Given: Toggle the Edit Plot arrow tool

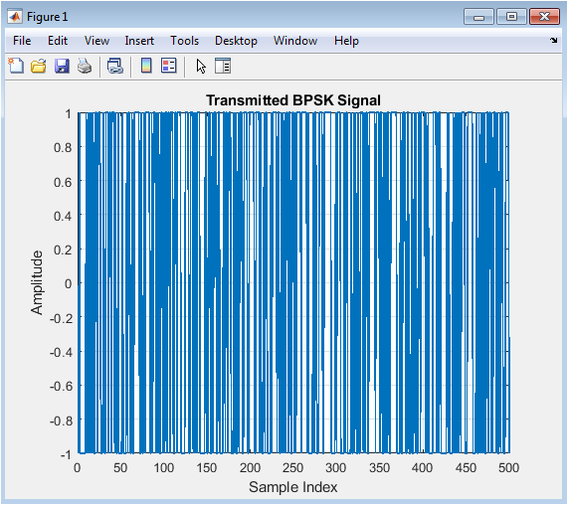Looking at the screenshot, I should [201, 67].
